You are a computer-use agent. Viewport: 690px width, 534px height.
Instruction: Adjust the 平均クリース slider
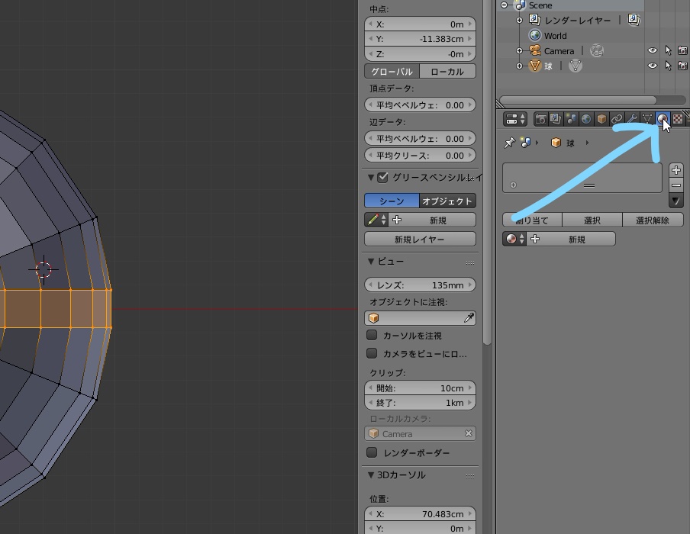[421, 156]
